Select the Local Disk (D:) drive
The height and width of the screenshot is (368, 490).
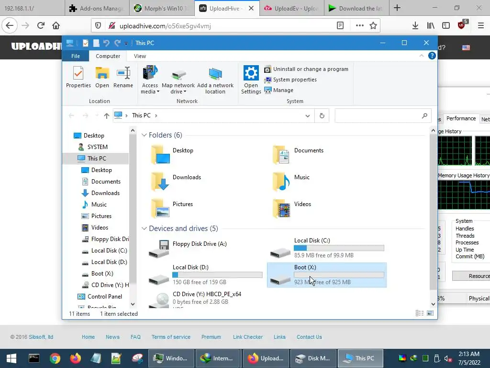point(205,275)
